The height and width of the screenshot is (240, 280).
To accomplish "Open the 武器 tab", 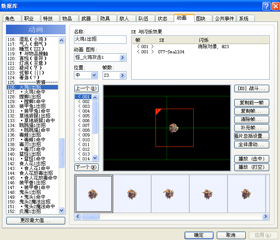I will coord(88,18).
